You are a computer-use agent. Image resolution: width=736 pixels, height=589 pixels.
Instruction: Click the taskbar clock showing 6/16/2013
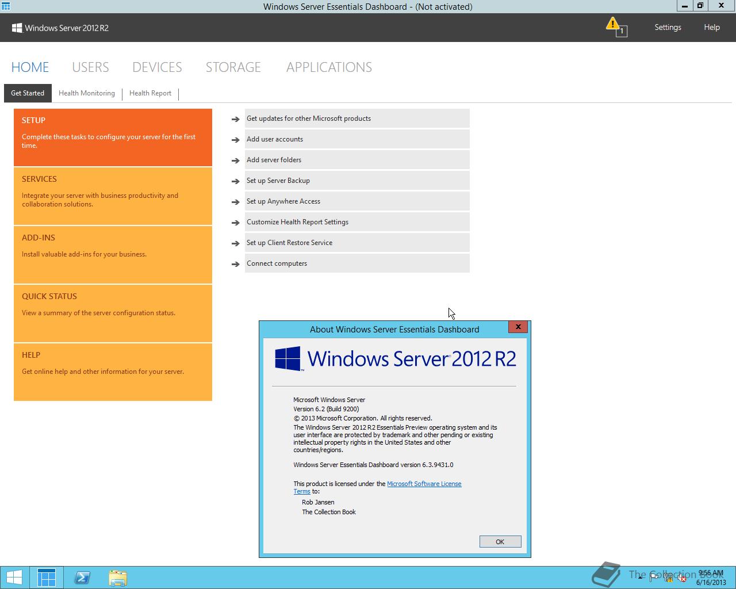pyautogui.click(x=711, y=577)
